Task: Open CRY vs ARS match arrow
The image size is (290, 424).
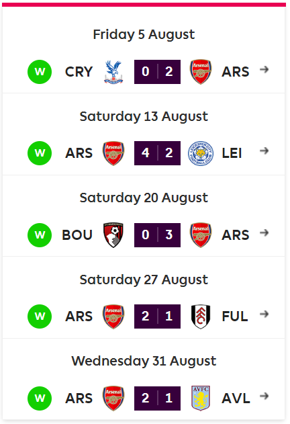Action: click(264, 69)
